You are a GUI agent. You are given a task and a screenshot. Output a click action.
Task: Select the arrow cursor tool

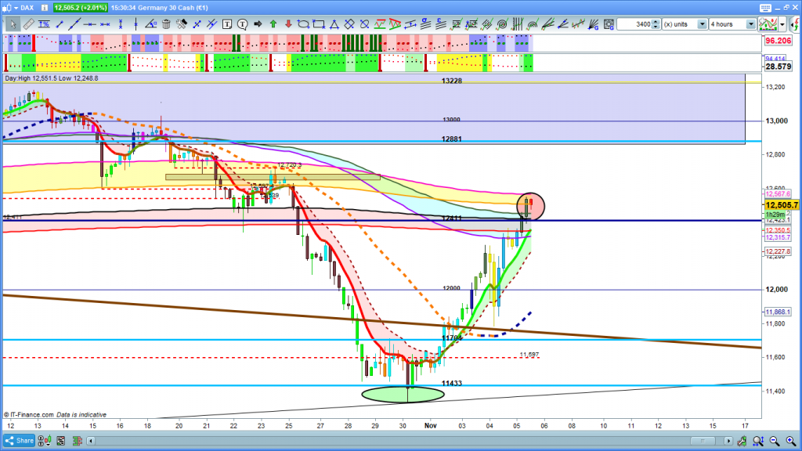coord(14,24)
